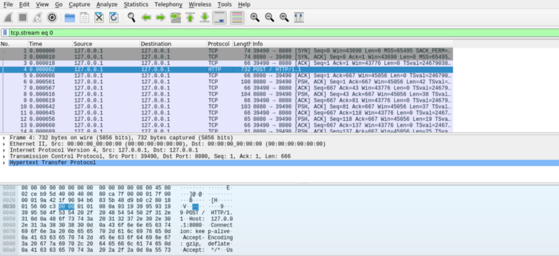Open capture options gear icon

click(x=52, y=17)
